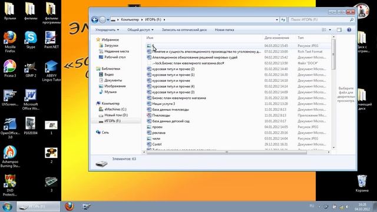Click the Пчеловоды application file icon

coord(149,115)
